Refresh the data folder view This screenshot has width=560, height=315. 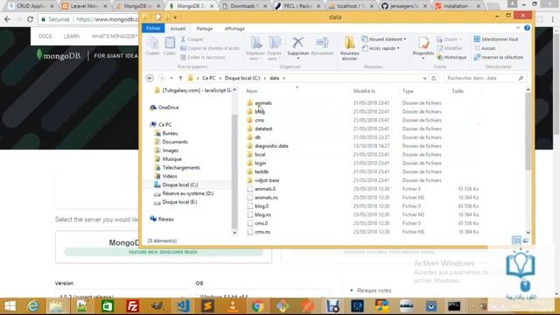(434, 78)
